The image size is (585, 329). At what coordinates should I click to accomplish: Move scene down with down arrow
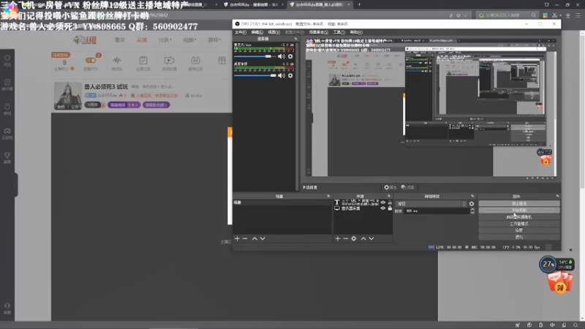pos(263,238)
